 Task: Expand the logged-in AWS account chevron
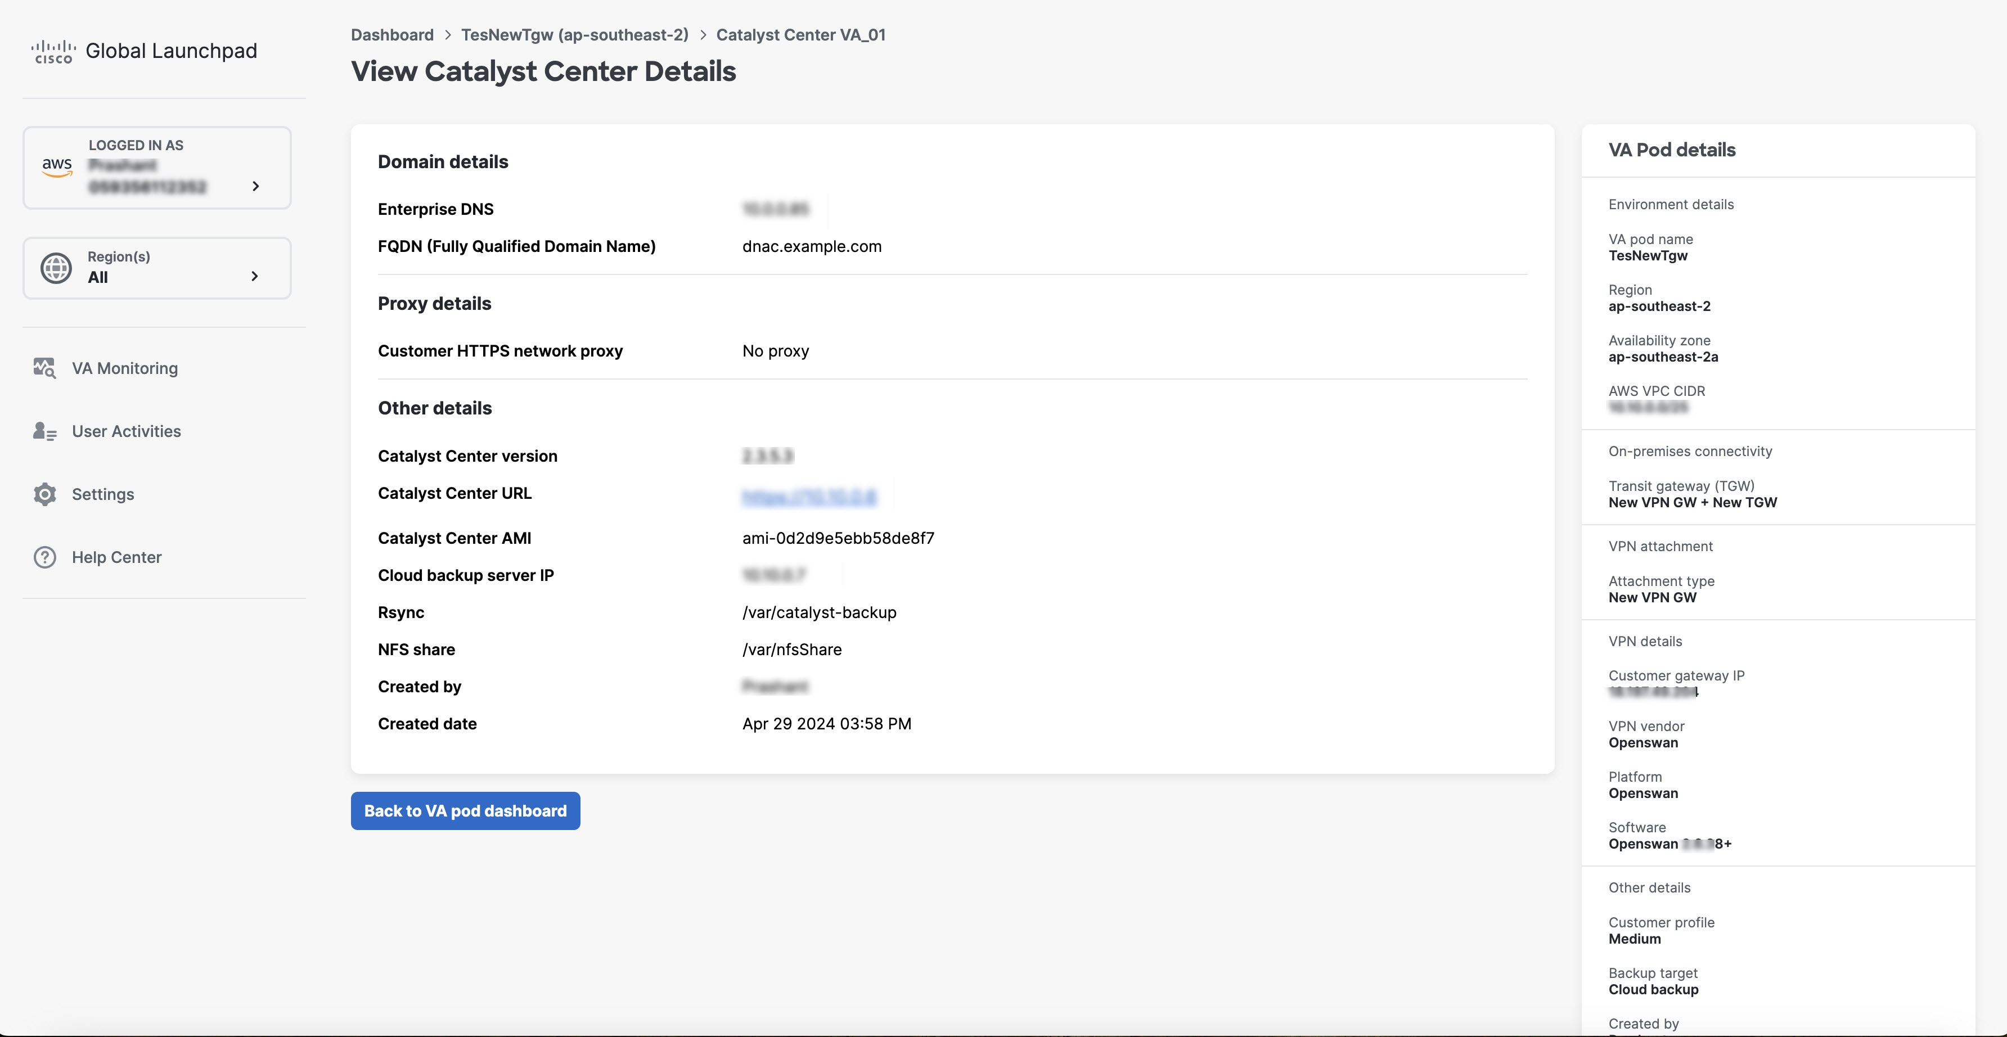coord(255,186)
